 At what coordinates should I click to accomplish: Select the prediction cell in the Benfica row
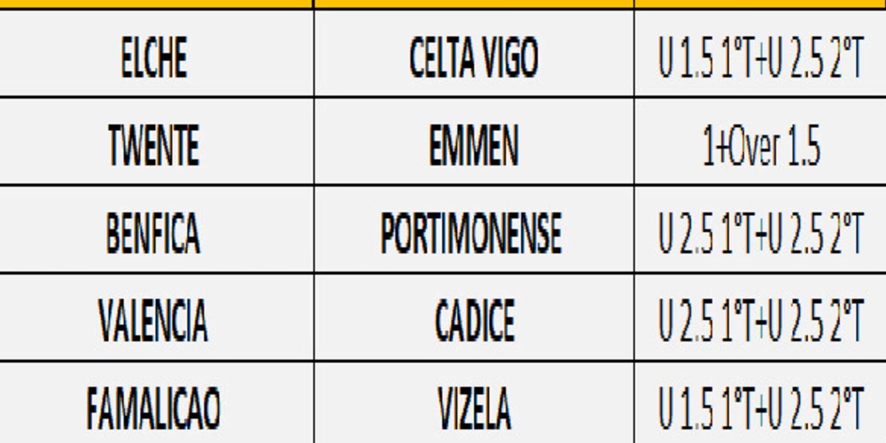(760, 233)
